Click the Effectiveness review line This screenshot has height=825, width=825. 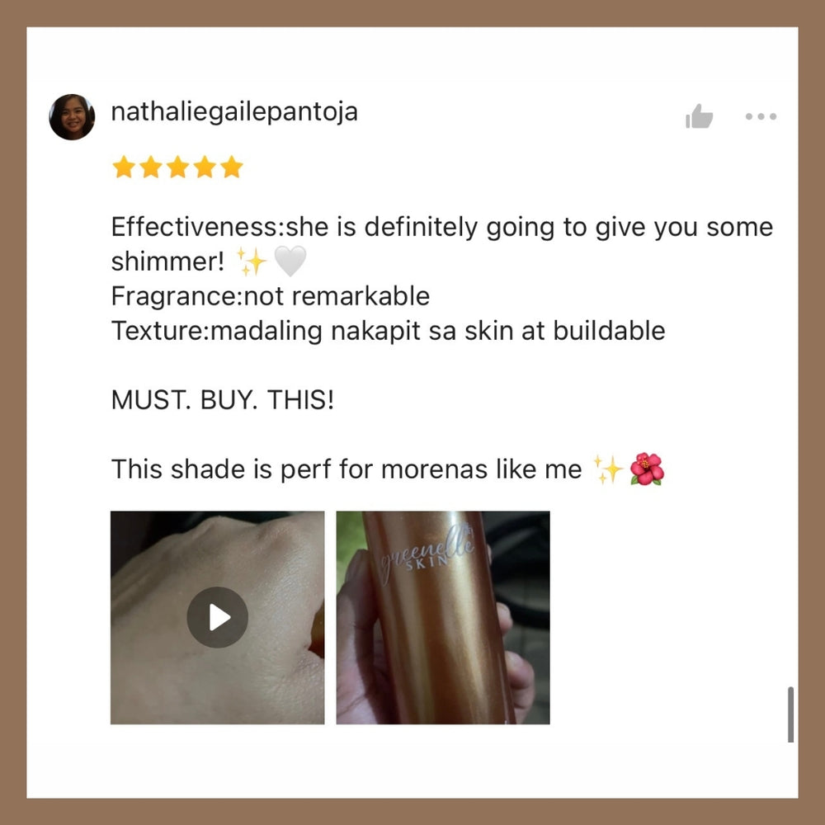tap(442, 244)
